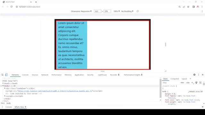
Task: Show more style pane tabs chevron
Action: pos(191,79)
